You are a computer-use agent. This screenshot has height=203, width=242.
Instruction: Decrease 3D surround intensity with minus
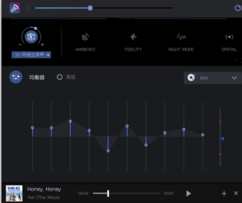(20, 44)
